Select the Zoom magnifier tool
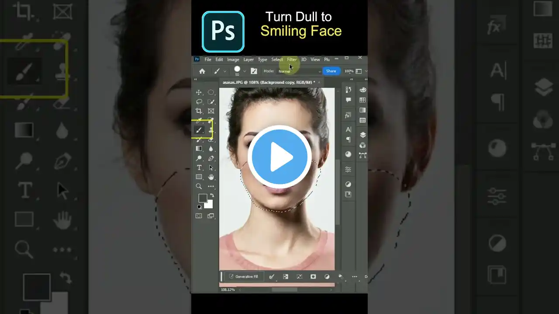This screenshot has width=559, height=314. (199, 187)
